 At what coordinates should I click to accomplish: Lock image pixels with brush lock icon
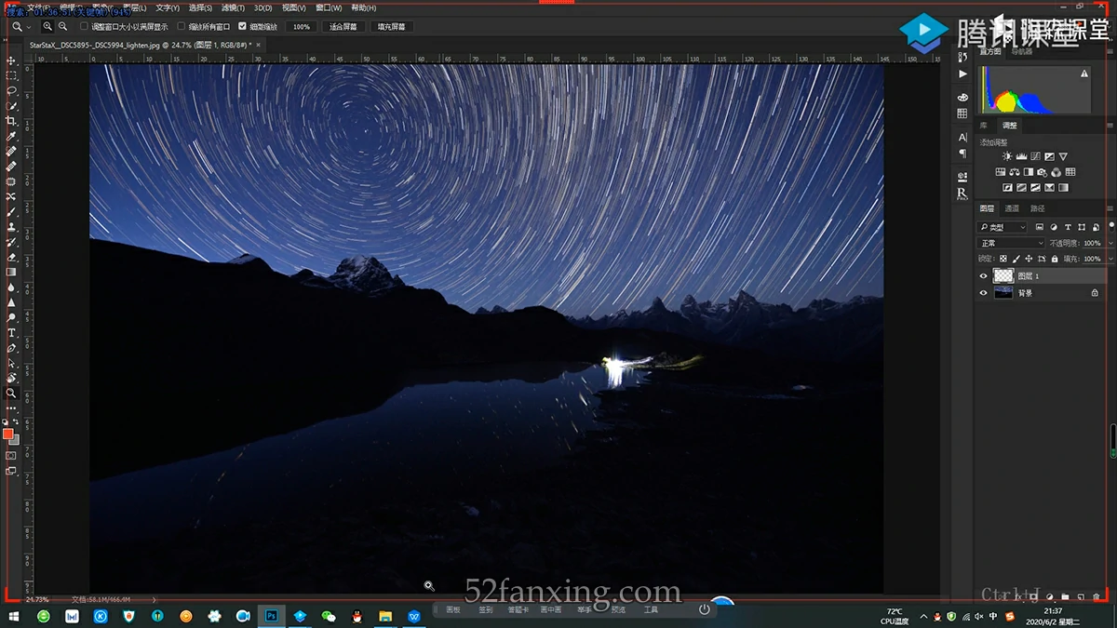coord(1016,259)
